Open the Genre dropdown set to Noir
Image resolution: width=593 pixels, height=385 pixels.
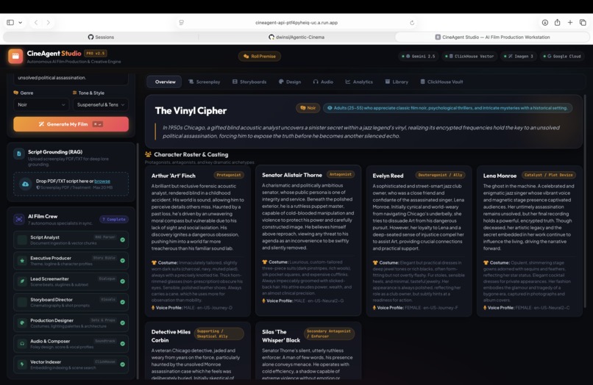click(x=41, y=104)
